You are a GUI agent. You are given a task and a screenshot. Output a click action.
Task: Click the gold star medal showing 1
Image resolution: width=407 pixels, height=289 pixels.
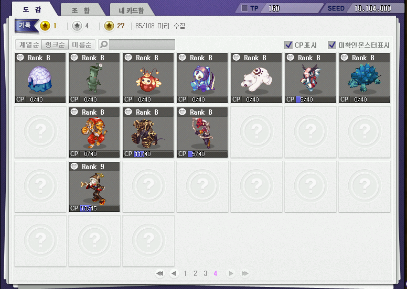click(x=45, y=26)
